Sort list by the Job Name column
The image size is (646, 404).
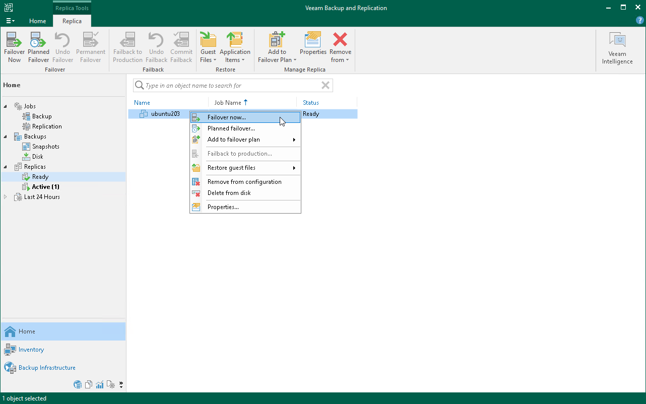tap(231, 103)
